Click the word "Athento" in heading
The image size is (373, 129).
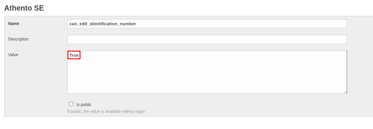pyautogui.click(x=17, y=8)
